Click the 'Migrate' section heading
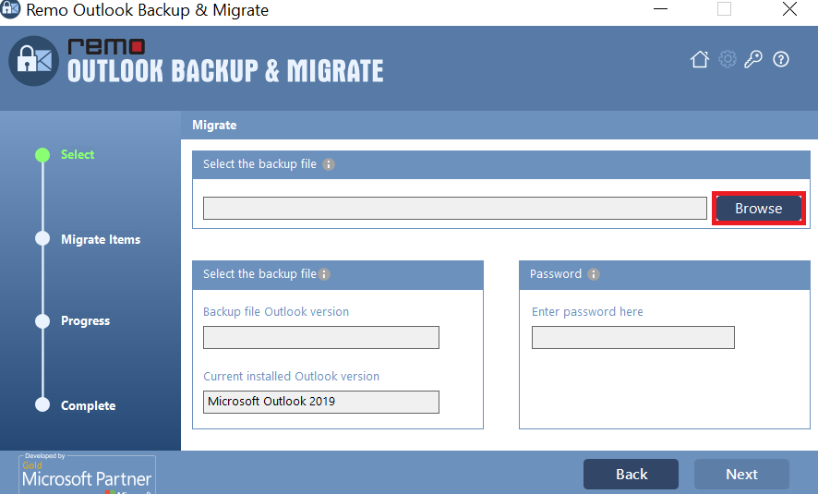Image resolution: width=818 pixels, height=494 pixels. 214,126
